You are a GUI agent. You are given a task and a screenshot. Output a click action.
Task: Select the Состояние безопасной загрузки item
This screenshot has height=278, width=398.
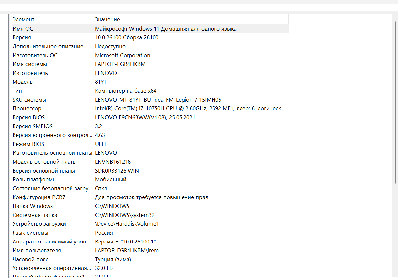pyautogui.click(x=52, y=188)
